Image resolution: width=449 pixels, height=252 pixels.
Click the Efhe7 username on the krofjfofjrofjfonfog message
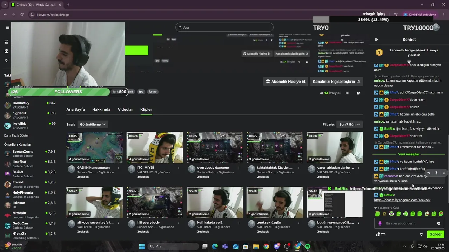point(394,169)
